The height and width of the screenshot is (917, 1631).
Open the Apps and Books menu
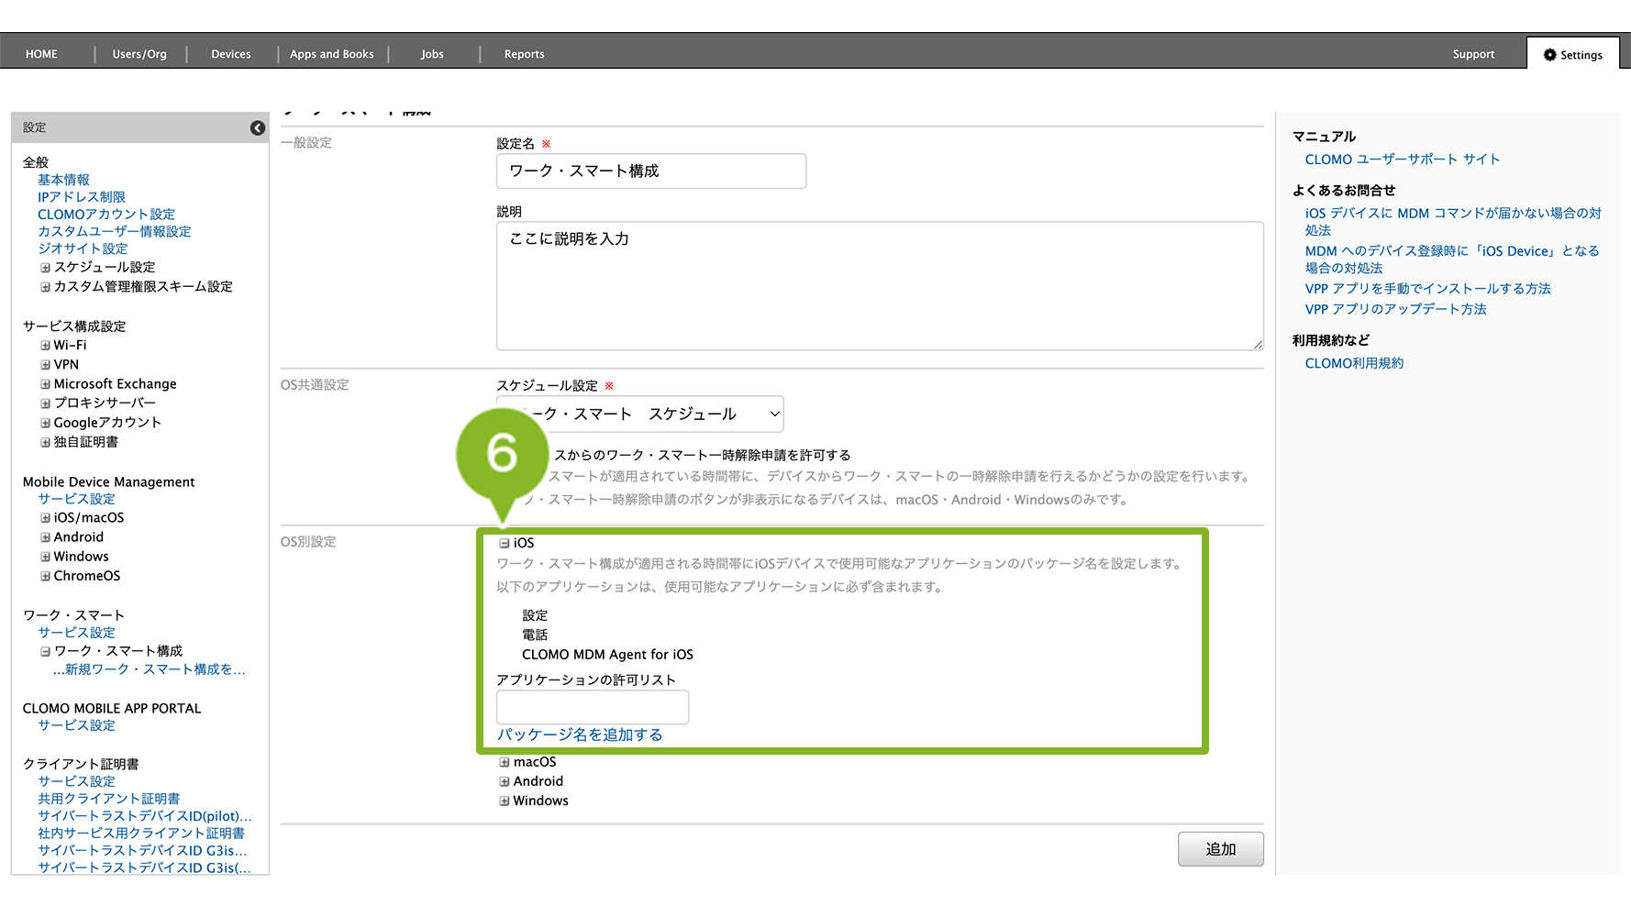pyautogui.click(x=332, y=54)
